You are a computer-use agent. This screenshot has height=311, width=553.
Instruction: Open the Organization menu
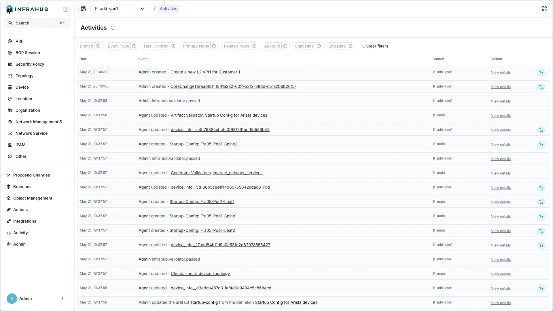coord(37,110)
